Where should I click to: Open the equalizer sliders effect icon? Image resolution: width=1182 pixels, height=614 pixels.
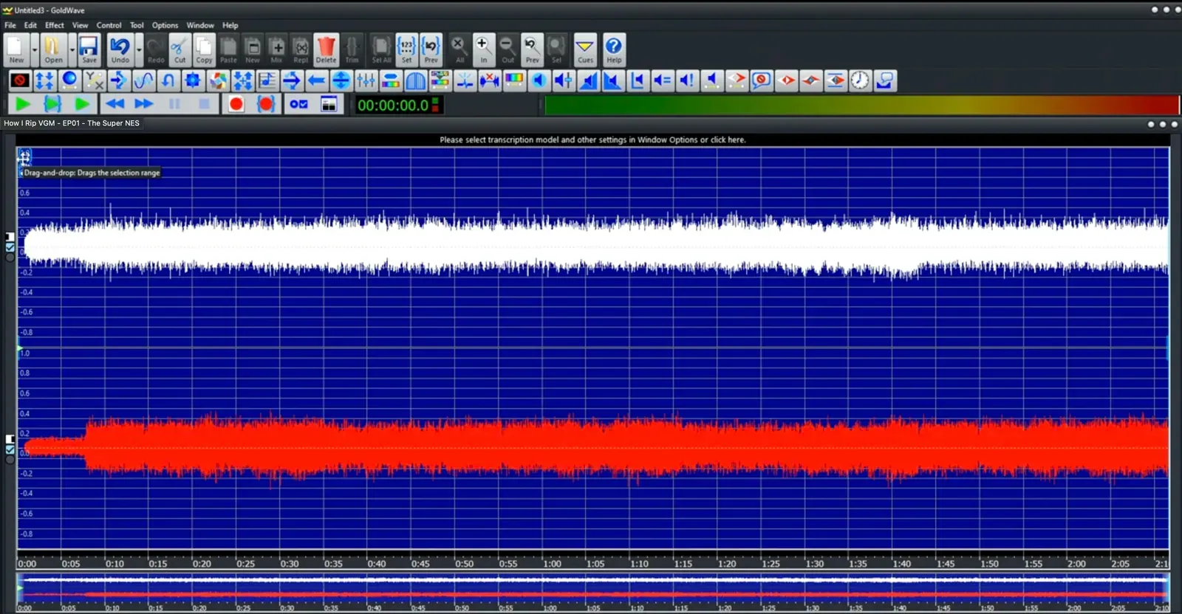pos(366,80)
